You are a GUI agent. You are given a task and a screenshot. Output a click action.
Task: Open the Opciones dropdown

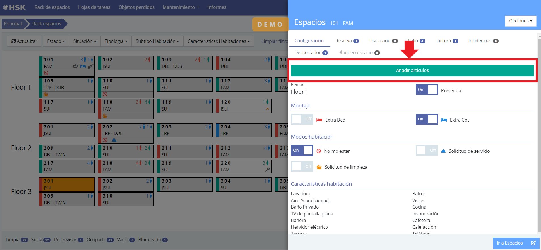(520, 21)
